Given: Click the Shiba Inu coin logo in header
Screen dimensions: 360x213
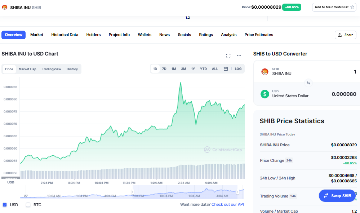Looking at the screenshot, I should [x=5, y=7].
